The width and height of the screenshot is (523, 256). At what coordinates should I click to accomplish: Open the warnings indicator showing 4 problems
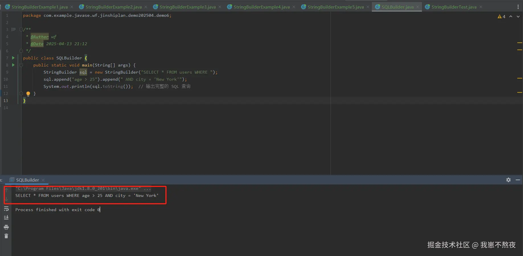pos(501,16)
